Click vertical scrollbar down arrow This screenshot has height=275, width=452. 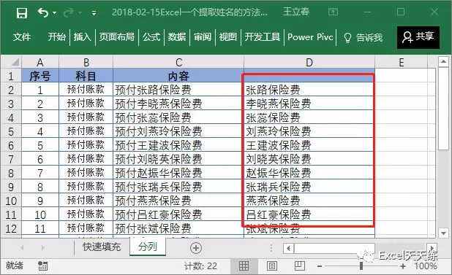(443, 233)
